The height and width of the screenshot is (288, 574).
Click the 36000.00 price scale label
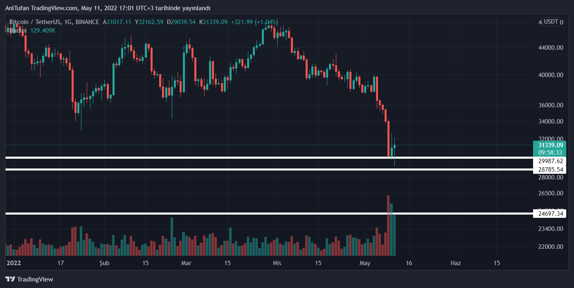[551, 105]
